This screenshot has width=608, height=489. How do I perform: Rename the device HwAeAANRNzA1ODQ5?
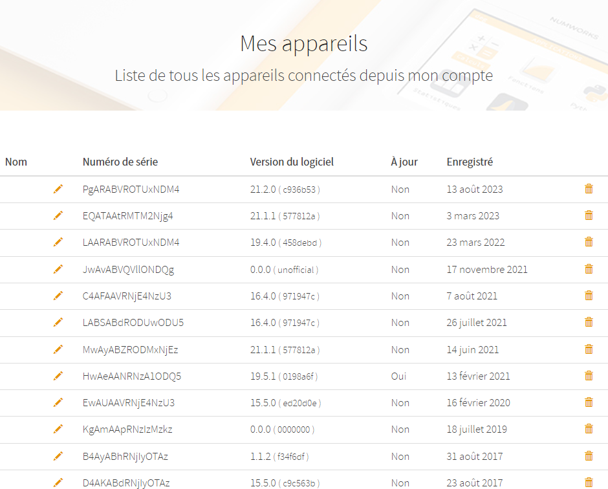tap(58, 376)
